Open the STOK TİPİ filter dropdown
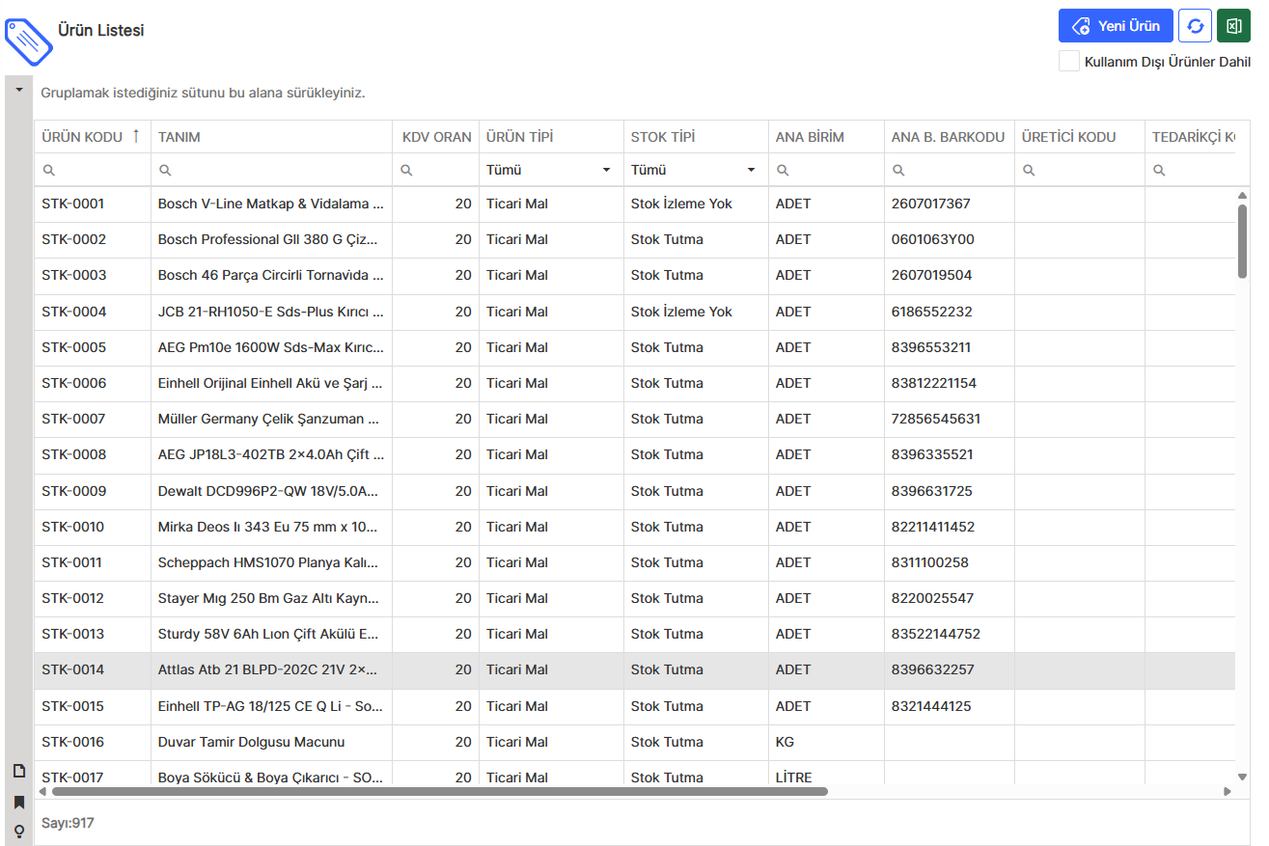Viewport: 1269px width, 846px height. tap(751, 170)
